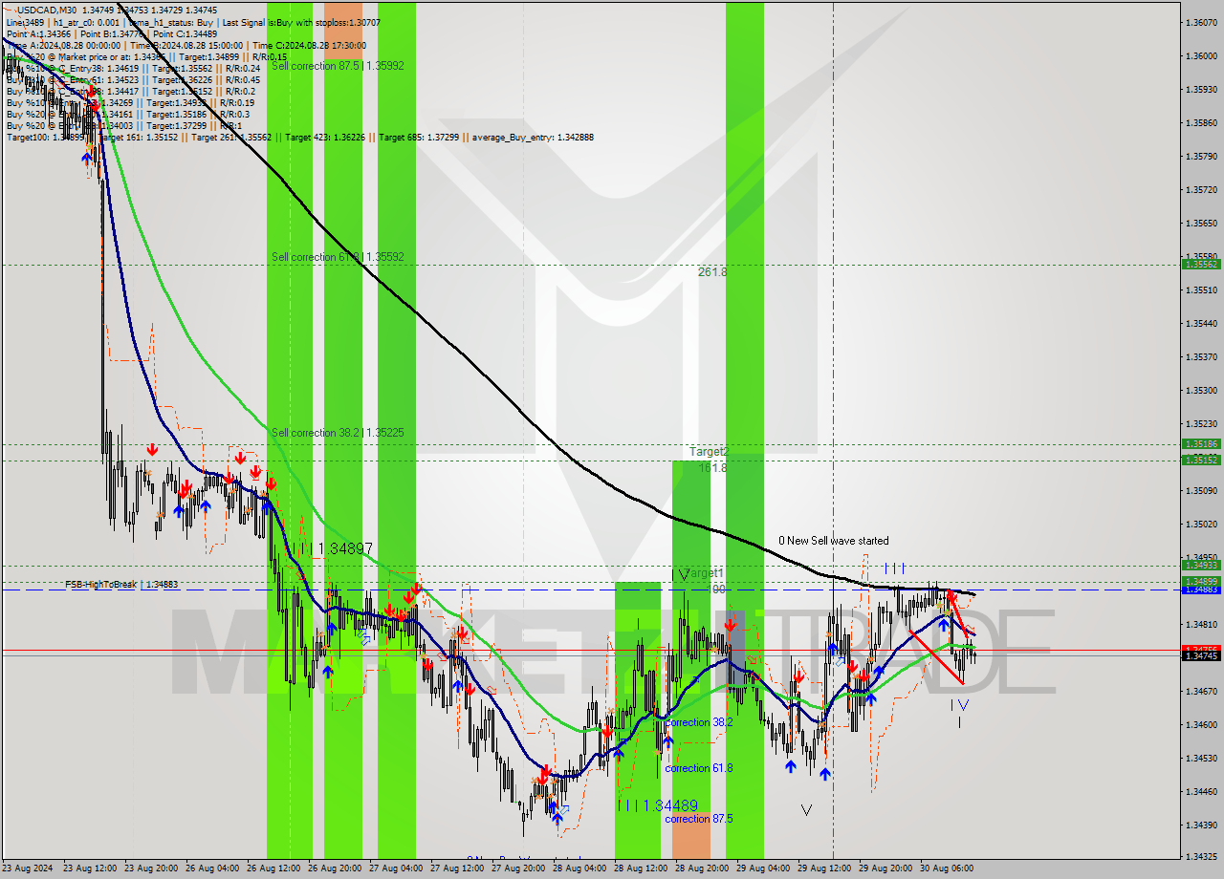Click 'correction 61.8' blue label
Image resolution: width=1224 pixels, height=879 pixels.
[698, 768]
